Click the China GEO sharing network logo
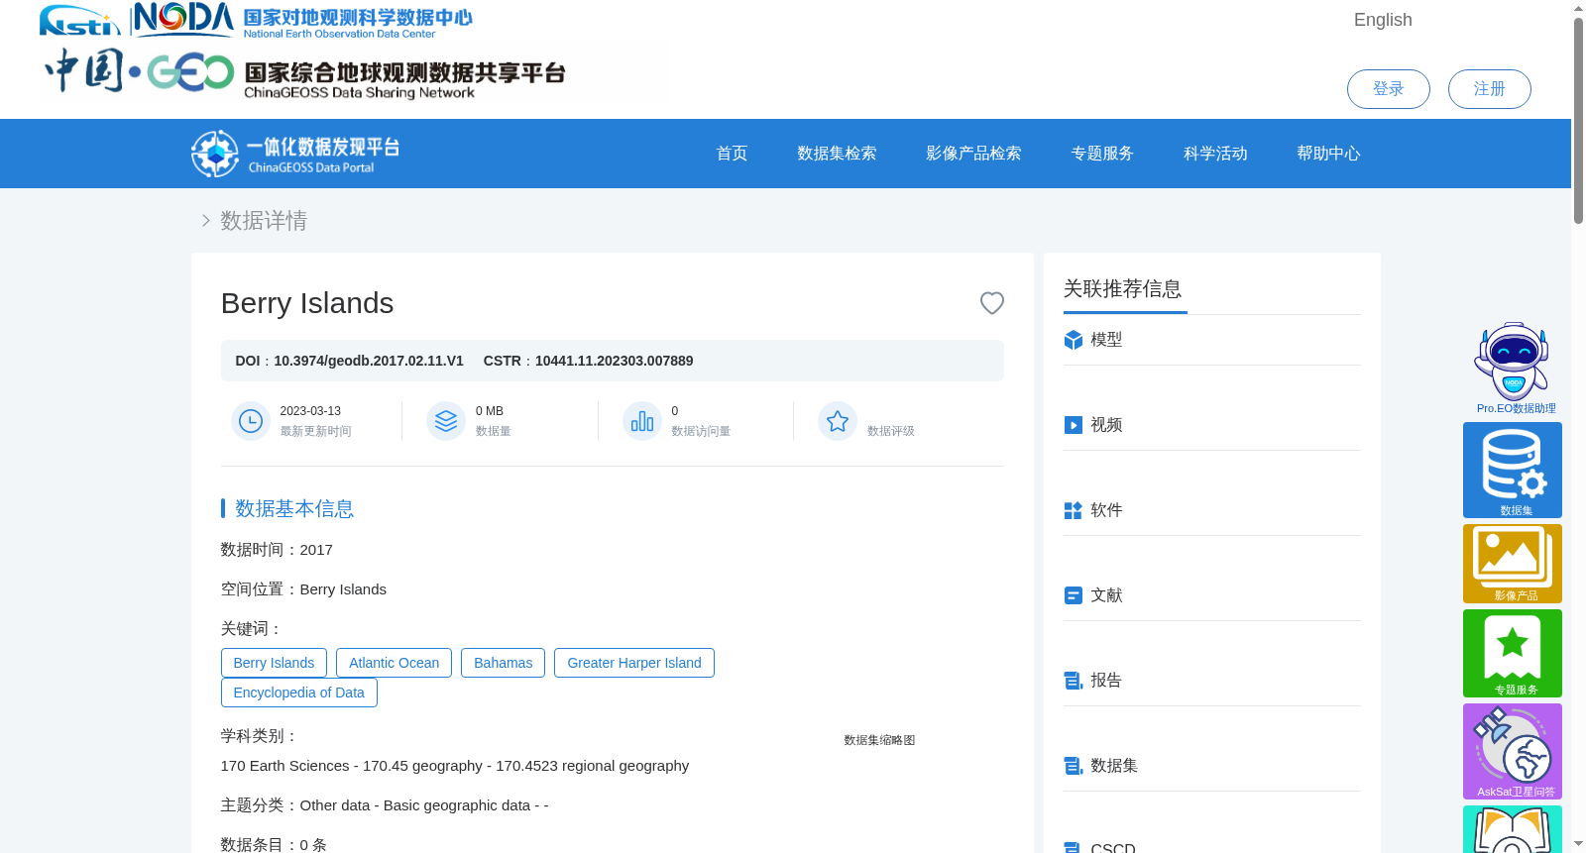Viewport: 1586px width, 853px height. [304, 72]
